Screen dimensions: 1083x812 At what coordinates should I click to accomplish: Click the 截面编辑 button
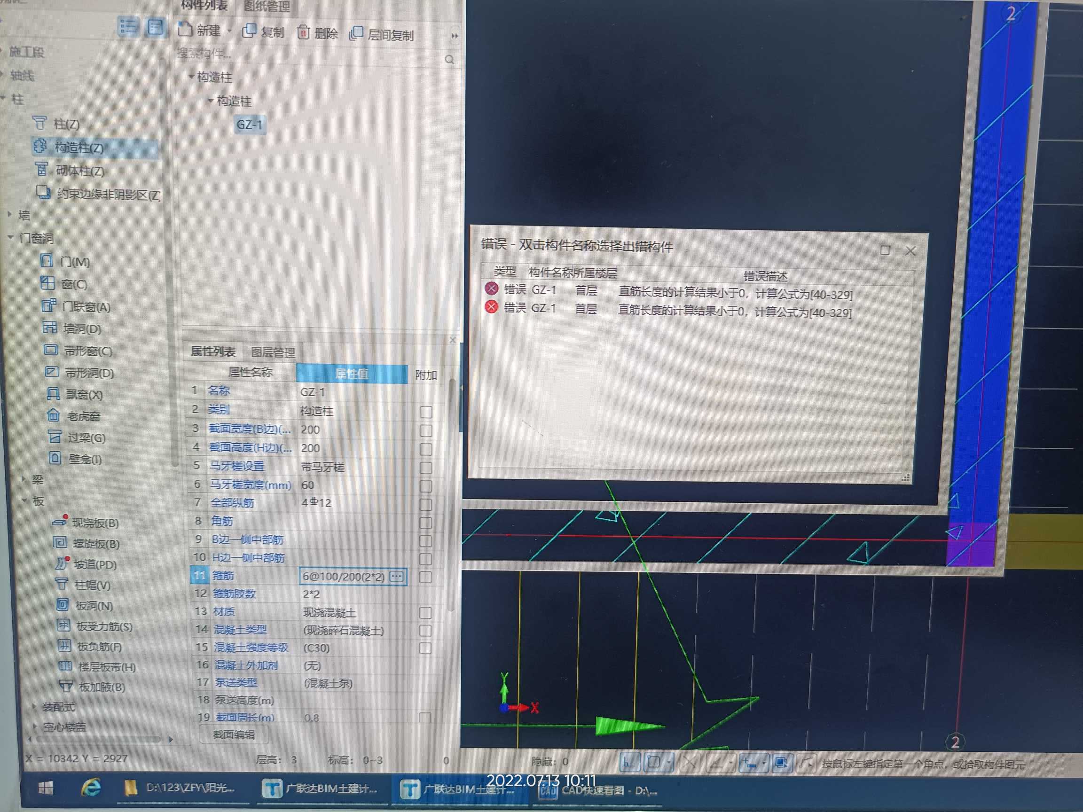coord(234,734)
